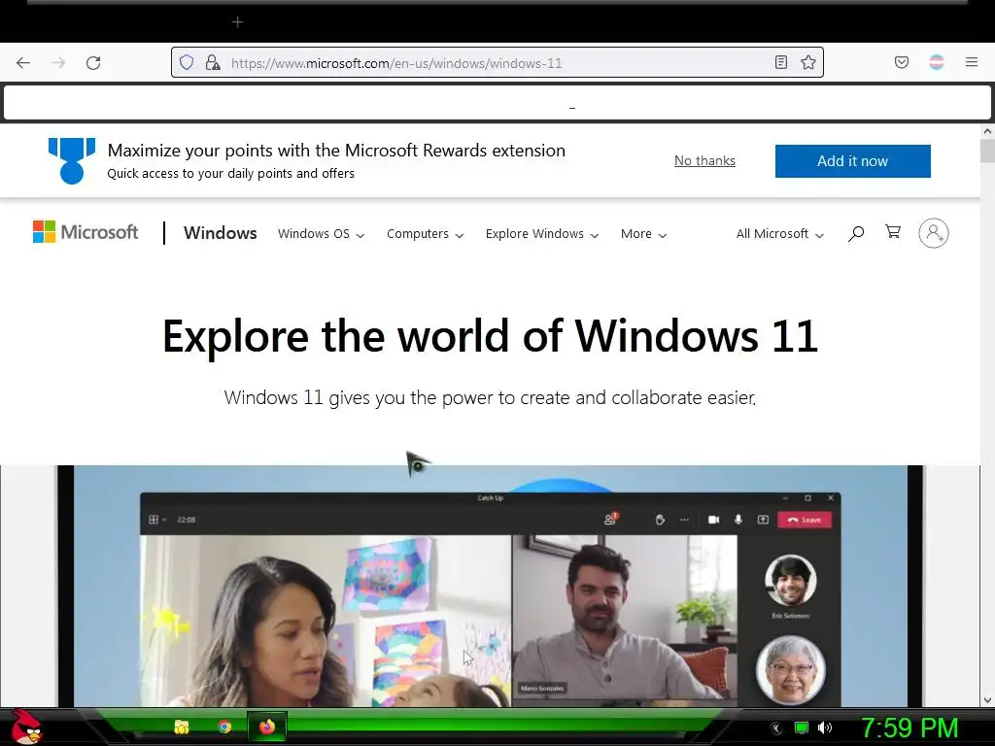
Task: Click the Microsoft Rewards medal icon
Action: [72, 160]
